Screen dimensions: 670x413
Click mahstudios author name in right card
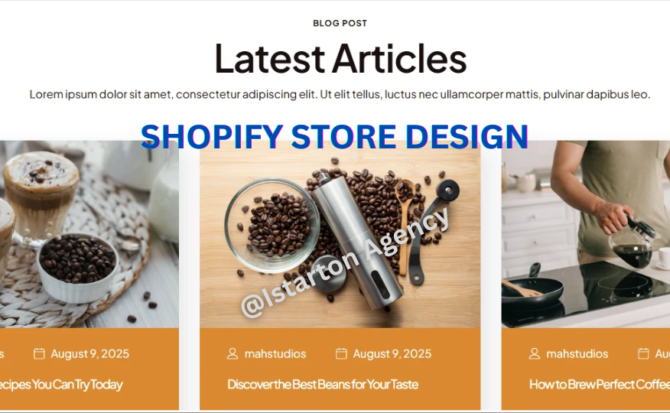tap(577, 353)
